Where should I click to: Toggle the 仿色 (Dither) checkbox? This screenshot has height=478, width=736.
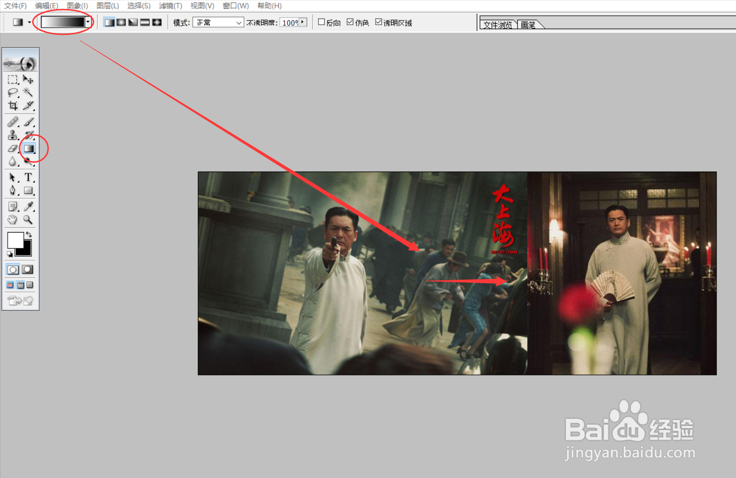tap(350, 22)
